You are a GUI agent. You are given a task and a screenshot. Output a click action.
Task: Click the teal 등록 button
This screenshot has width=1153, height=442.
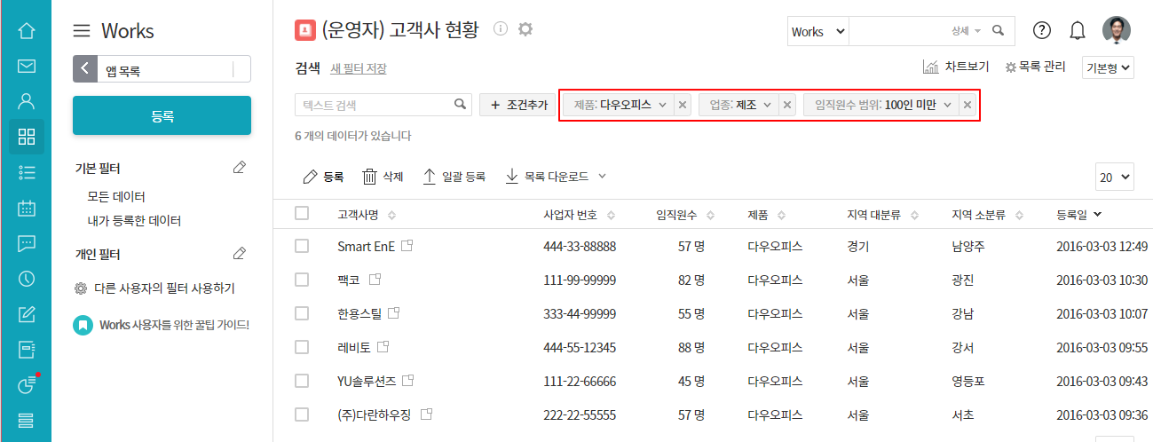click(162, 115)
